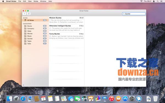The image size is (165, 103).
Task: Open Finder from the Dock
Action: 9,99
